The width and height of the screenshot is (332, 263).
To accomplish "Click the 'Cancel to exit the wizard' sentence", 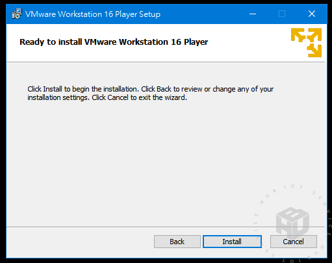I will [139, 97].
